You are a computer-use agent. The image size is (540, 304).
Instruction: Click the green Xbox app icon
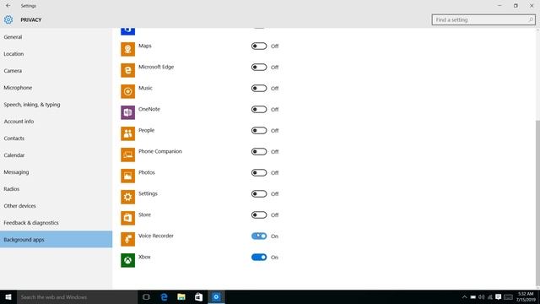coord(127,260)
